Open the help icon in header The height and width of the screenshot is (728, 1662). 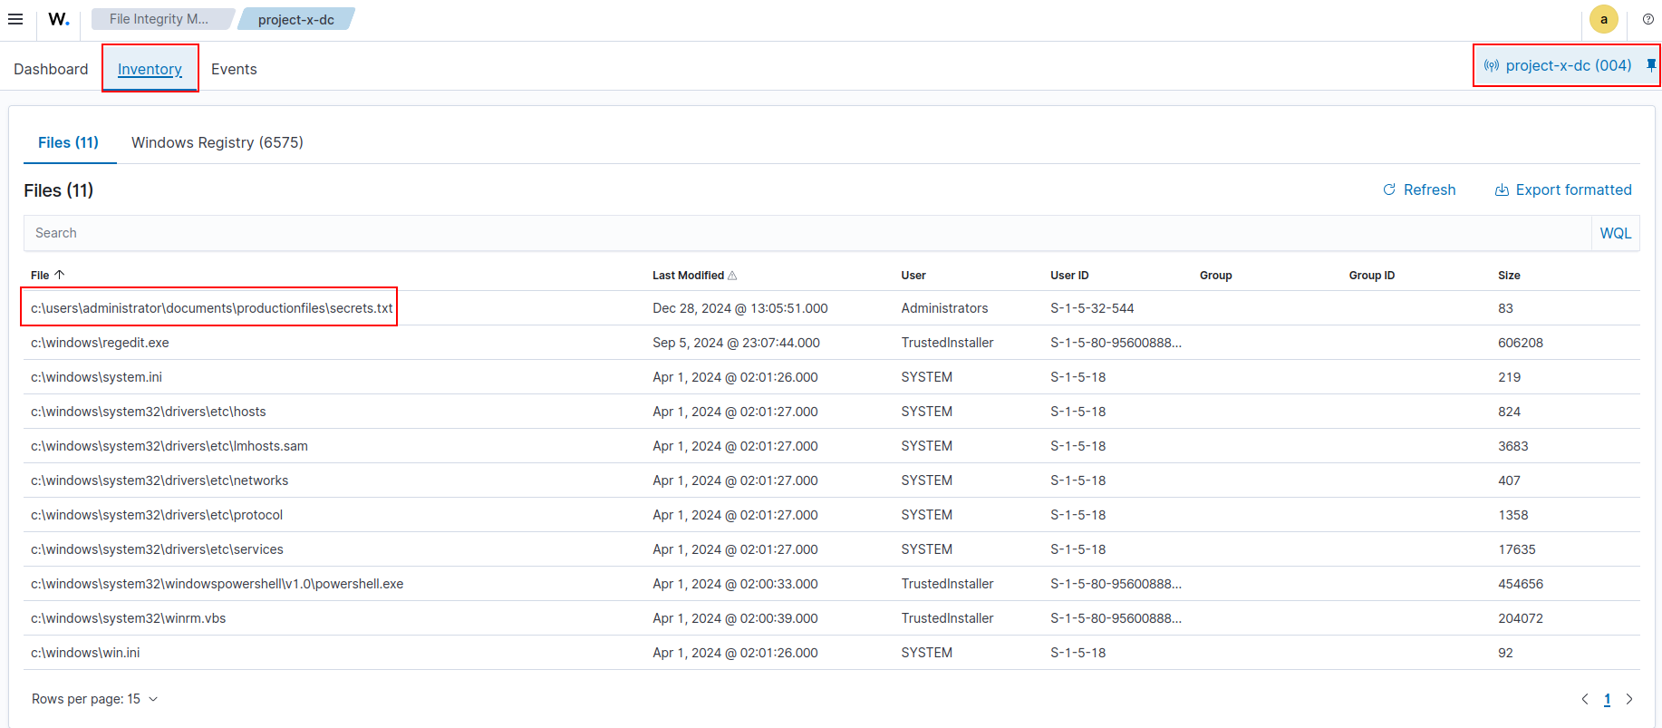pyautogui.click(x=1648, y=19)
